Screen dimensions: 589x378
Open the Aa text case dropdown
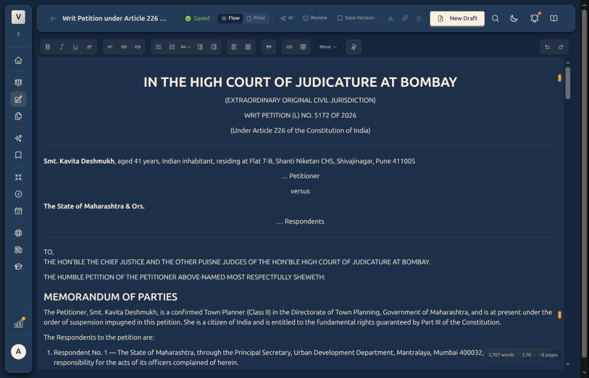pyautogui.click(x=186, y=47)
